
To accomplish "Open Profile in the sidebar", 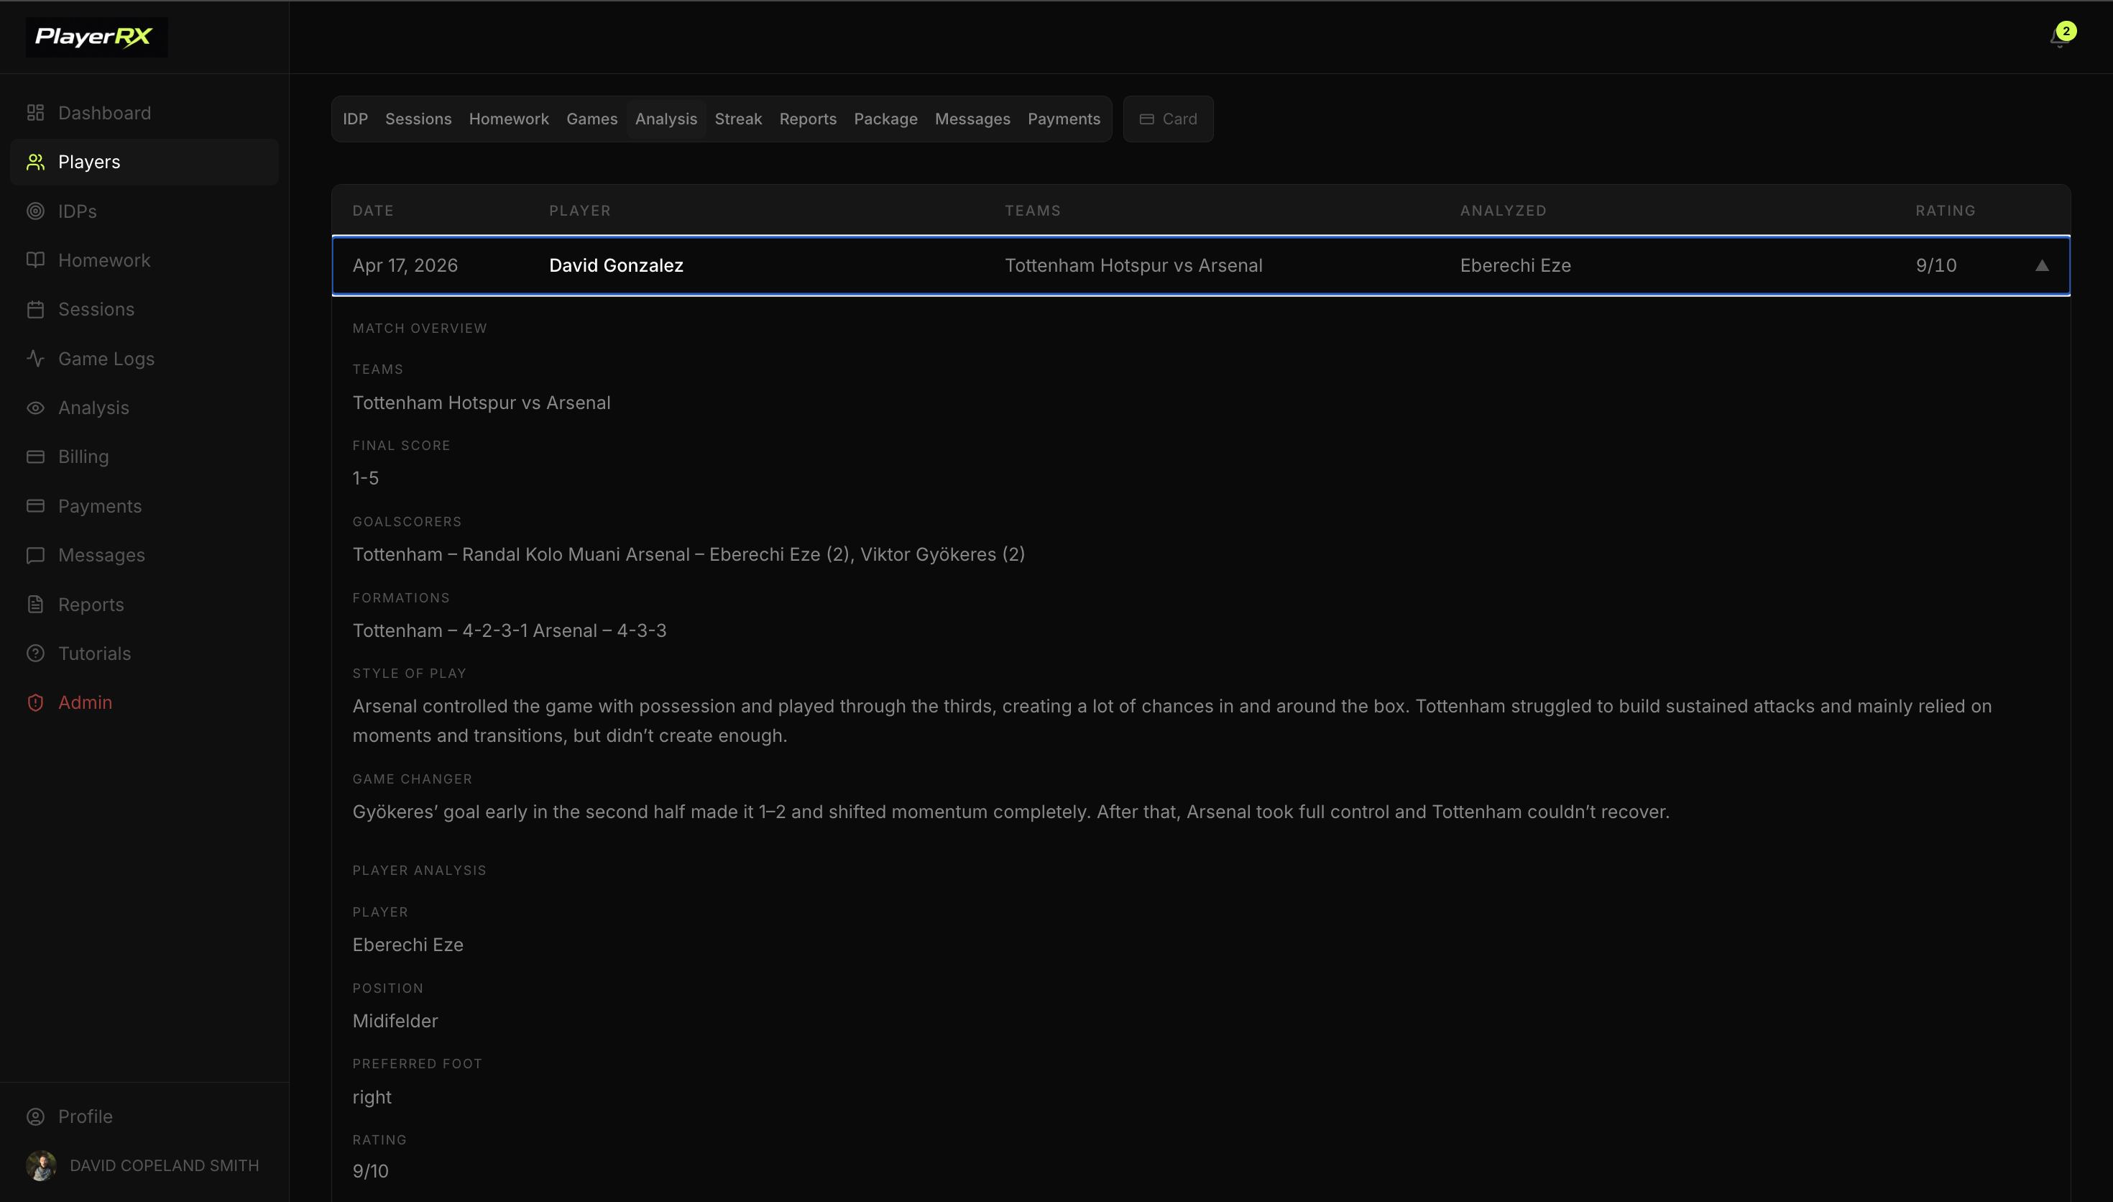I will pyautogui.click(x=144, y=1116).
